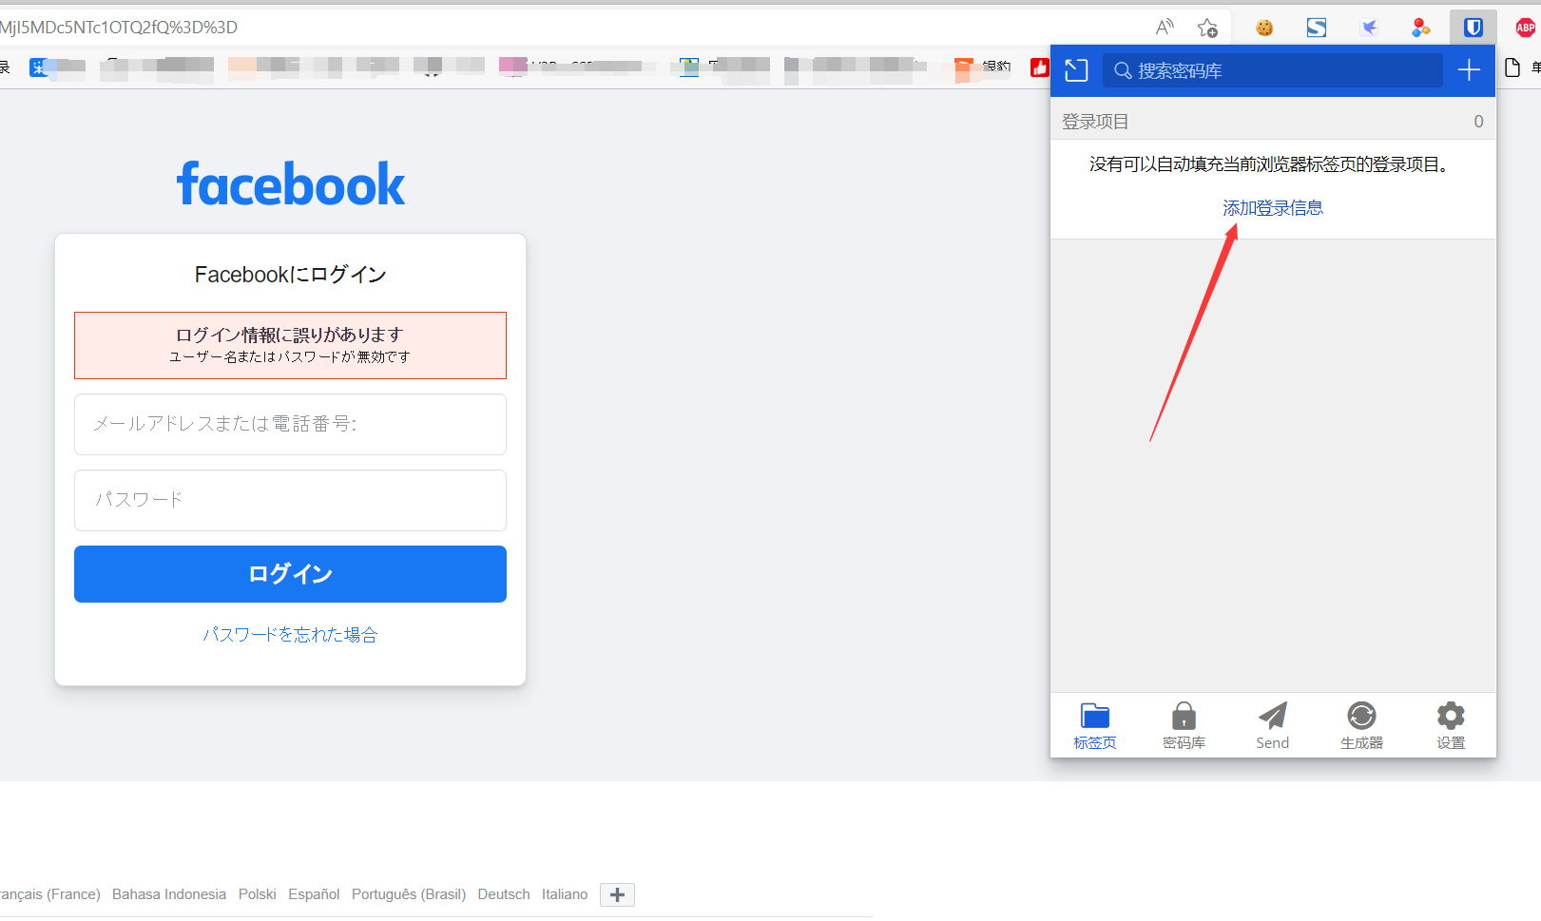Open the colorful dots extension icon

pos(1420,28)
